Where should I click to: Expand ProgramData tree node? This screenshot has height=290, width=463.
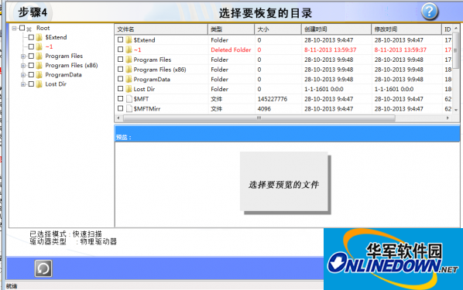[x=23, y=75]
